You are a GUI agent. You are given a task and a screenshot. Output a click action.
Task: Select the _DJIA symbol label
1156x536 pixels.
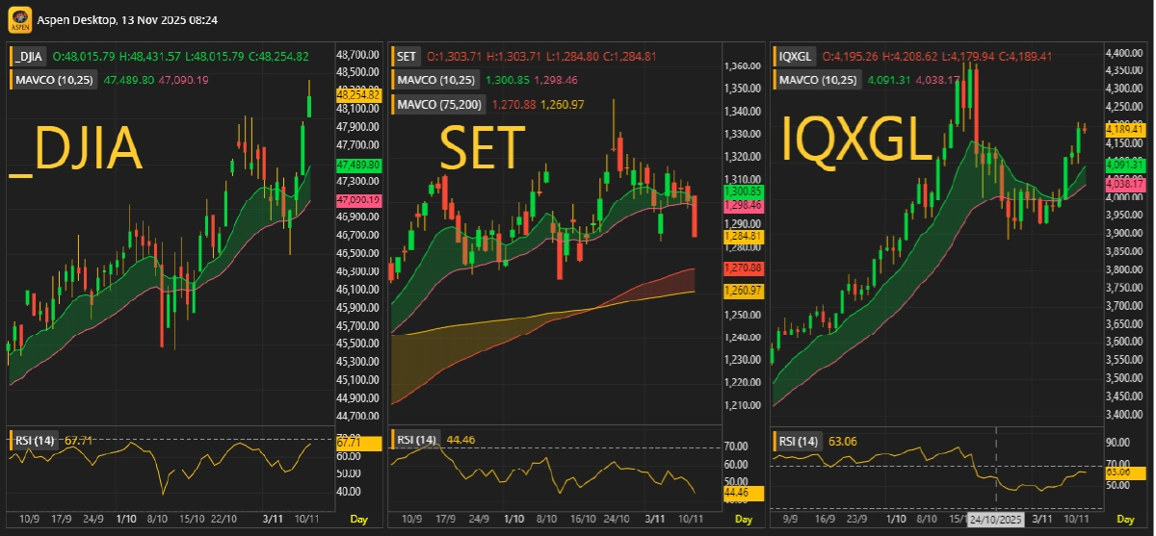pos(28,57)
